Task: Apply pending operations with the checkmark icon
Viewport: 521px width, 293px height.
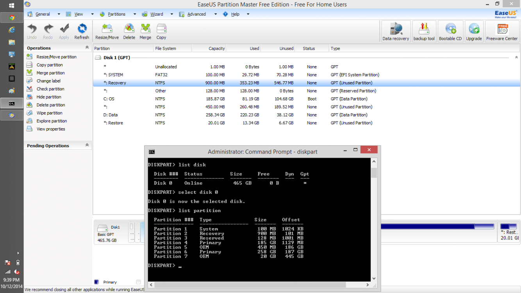Action: click(64, 31)
